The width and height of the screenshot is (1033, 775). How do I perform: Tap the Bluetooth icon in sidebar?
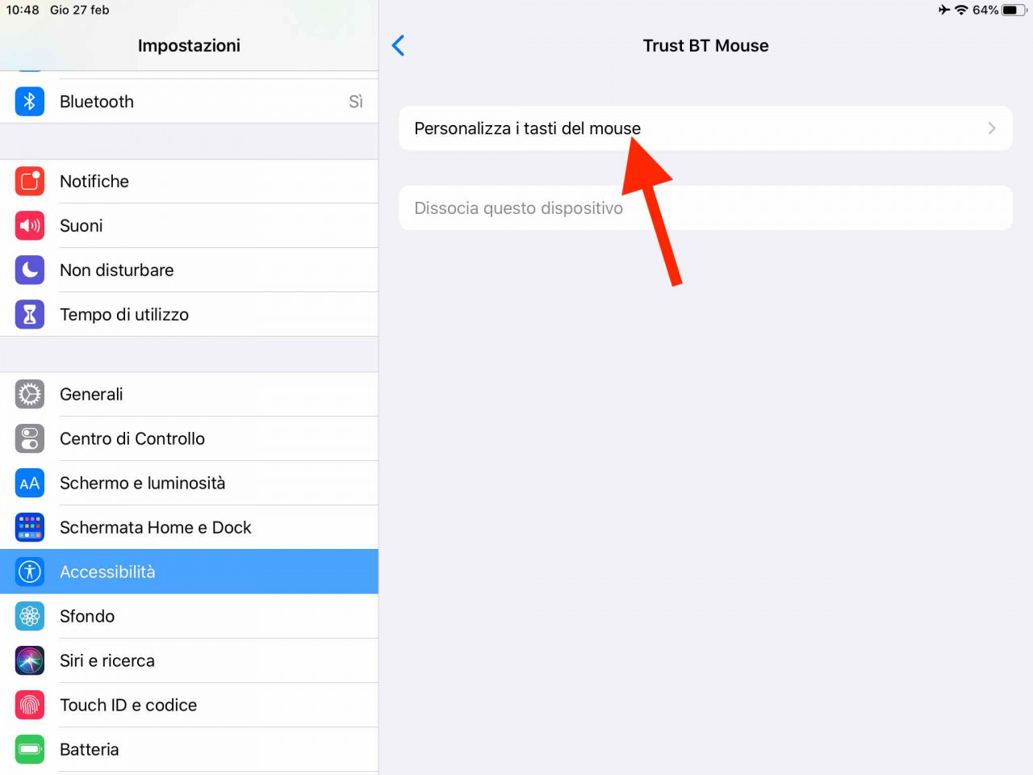[x=30, y=102]
